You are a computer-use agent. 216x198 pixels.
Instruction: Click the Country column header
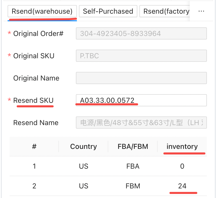coord(83,147)
